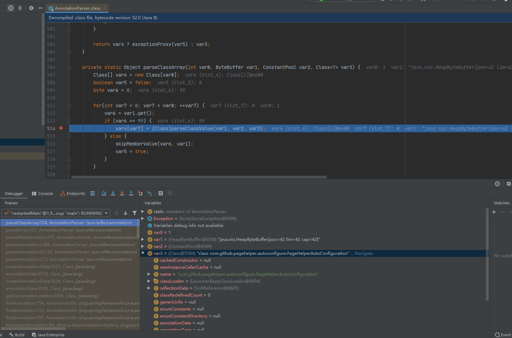Click the Watches panel header
This screenshot has height=338, width=512.
click(x=502, y=203)
